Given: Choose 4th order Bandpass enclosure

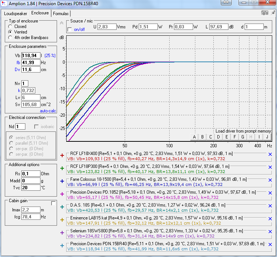Looking at the screenshot, I should [x=10, y=38].
